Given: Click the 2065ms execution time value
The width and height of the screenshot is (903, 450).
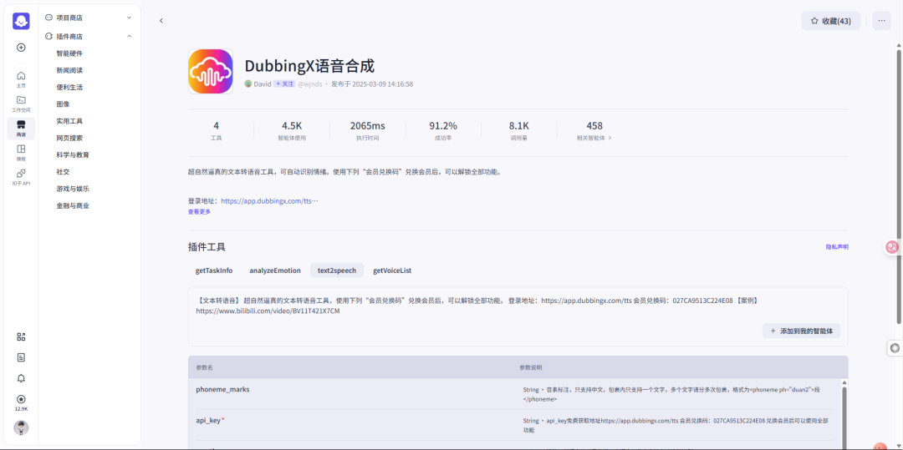Looking at the screenshot, I should click(367, 126).
